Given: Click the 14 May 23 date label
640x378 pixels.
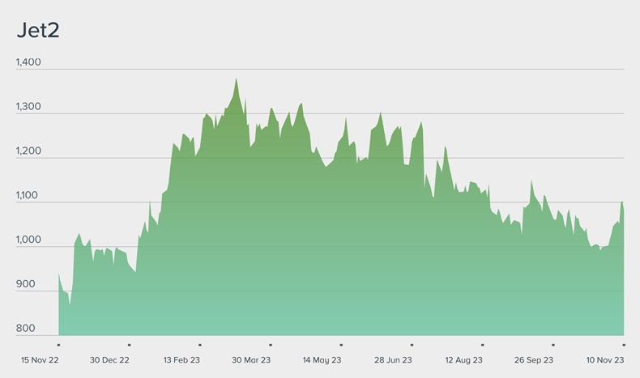Looking at the screenshot, I should [322, 360].
